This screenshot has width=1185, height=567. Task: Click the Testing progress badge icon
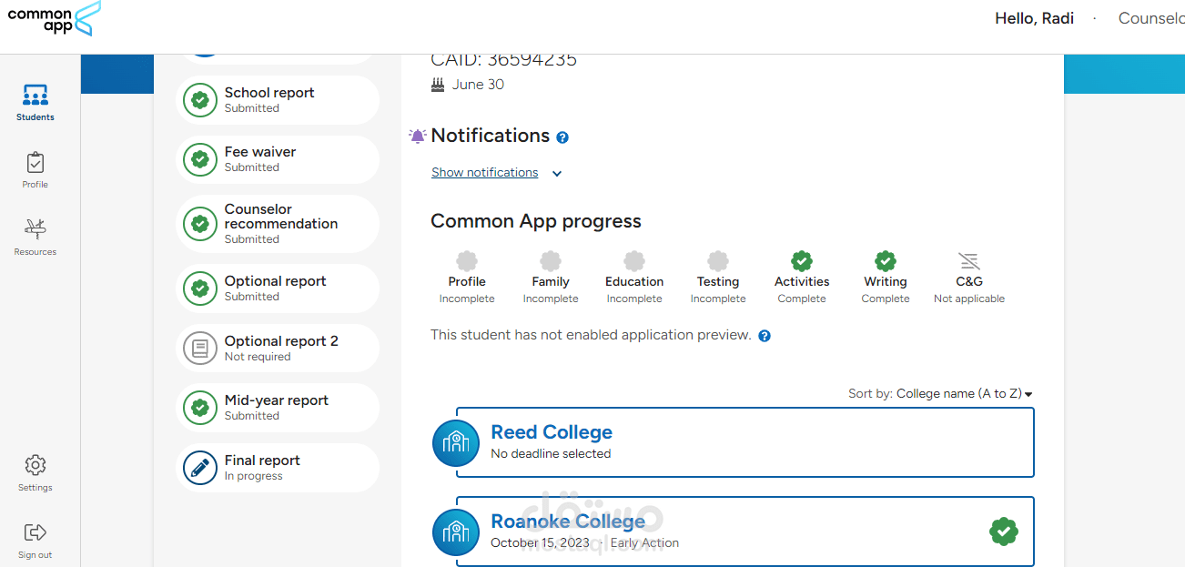pyautogui.click(x=718, y=261)
